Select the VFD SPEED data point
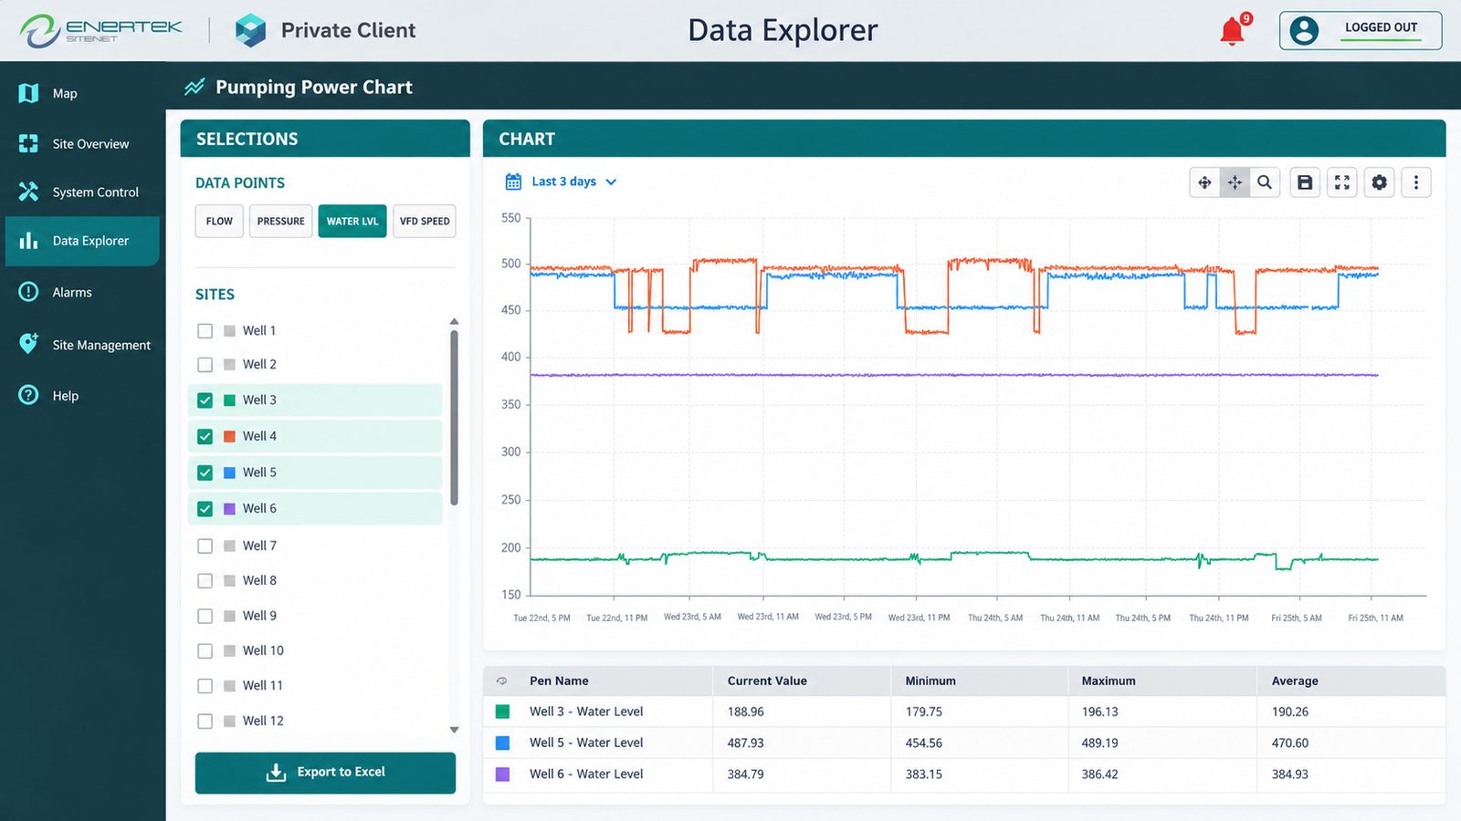Image resolution: width=1461 pixels, height=821 pixels. click(x=425, y=221)
